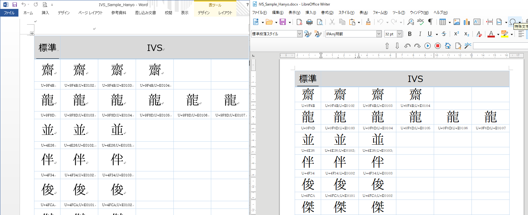528x215 pixels.
Task: Click the Paste clipboard icon in Writer
Action: [x=352, y=22]
